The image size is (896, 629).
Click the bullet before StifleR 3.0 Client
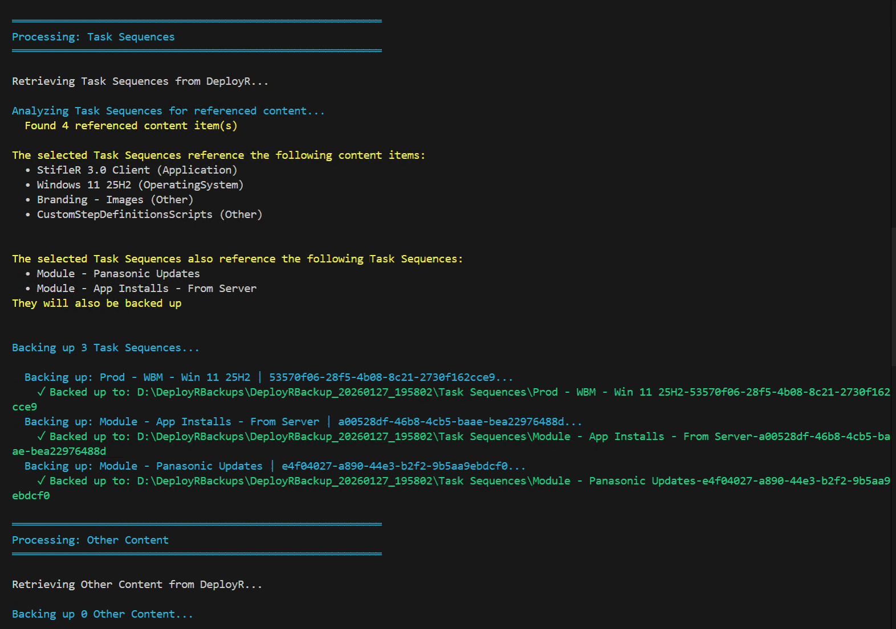point(28,170)
